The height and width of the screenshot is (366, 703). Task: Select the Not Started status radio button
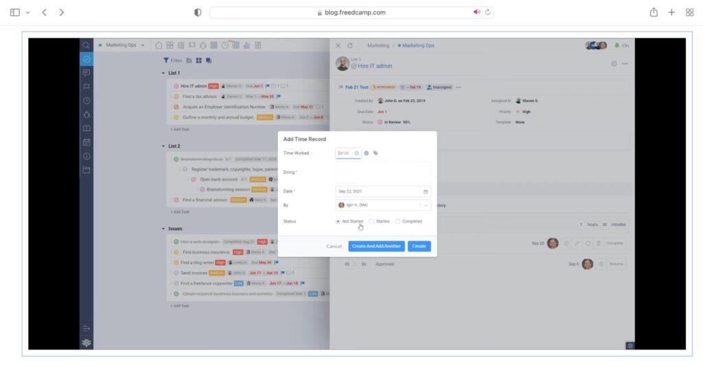click(338, 221)
